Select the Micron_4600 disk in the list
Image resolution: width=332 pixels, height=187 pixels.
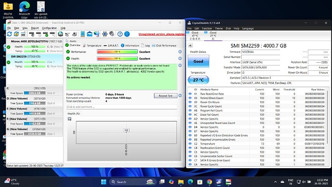tap(35, 46)
